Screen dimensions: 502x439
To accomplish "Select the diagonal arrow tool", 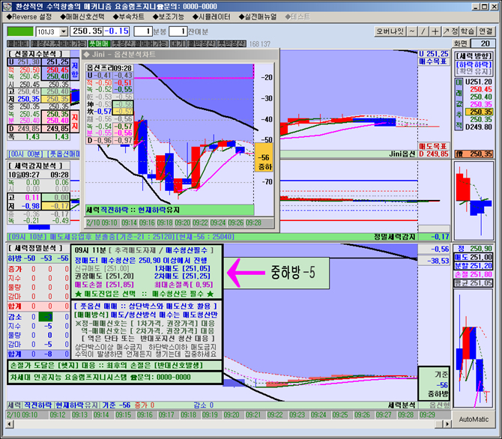I will [446, 31].
